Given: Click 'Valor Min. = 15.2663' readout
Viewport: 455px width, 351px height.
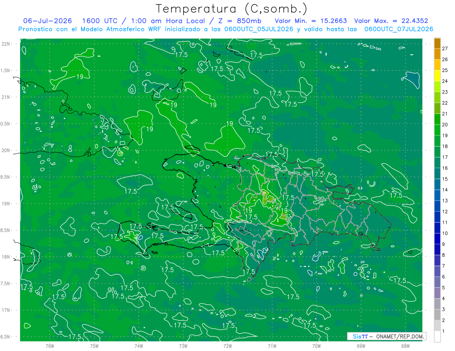Looking at the screenshot, I should [x=311, y=21].
